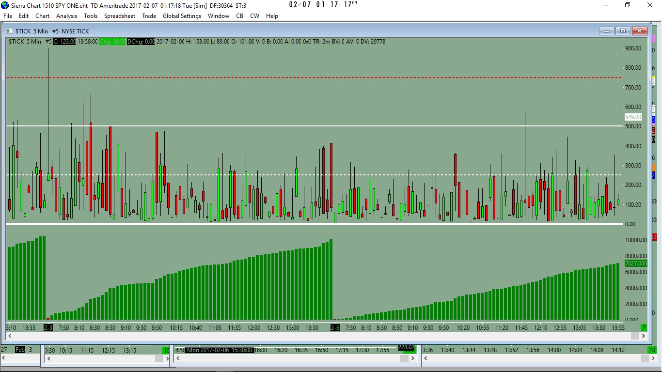Click the main chart scrollbar left arrow

(x=9, y=336)
